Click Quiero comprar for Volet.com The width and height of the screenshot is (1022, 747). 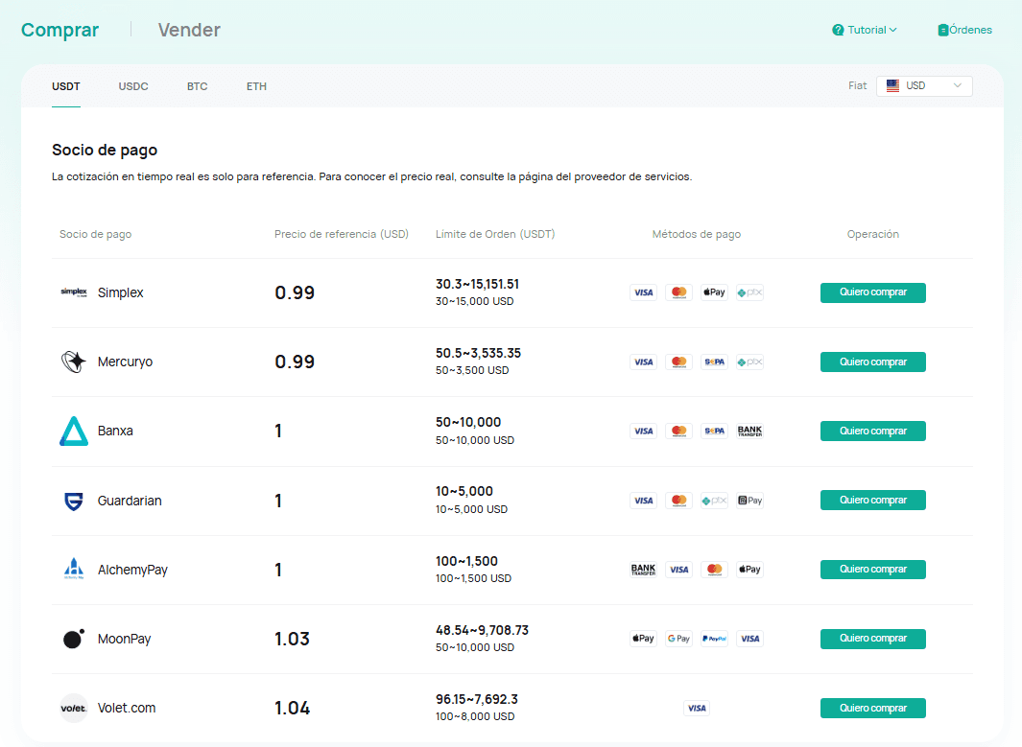pos(872,708)
